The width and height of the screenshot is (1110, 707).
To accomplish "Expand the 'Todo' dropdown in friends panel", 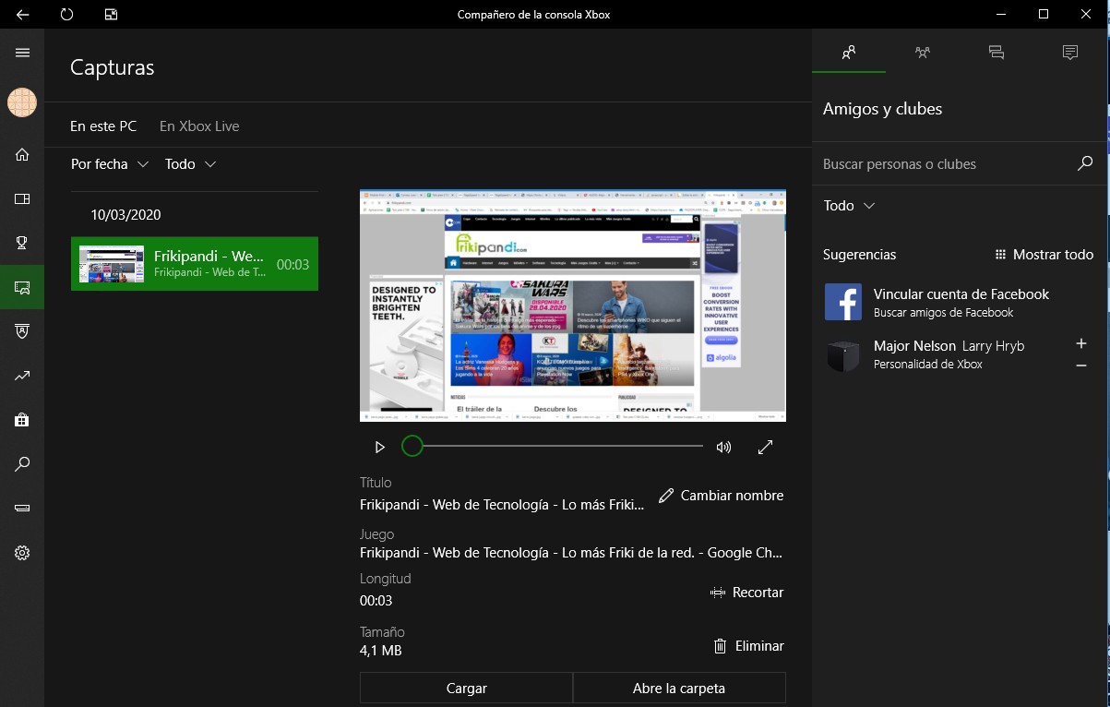I will tap(849, 206).
